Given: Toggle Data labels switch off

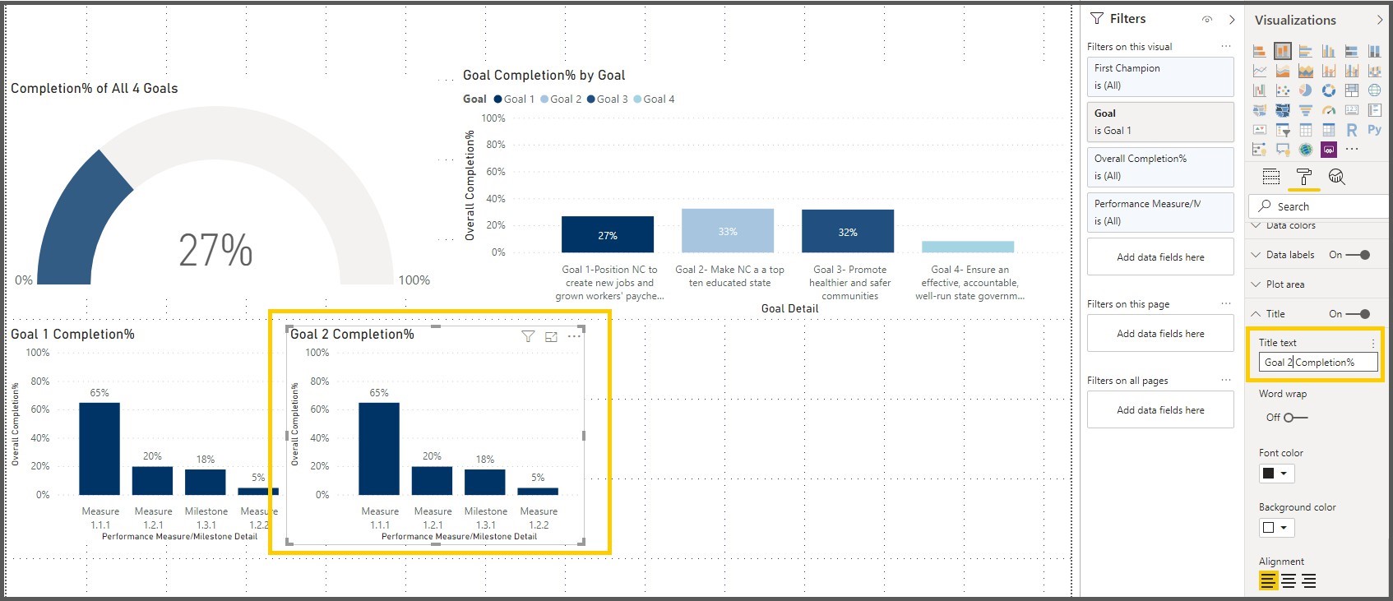Looking at the screenshot, I should 1358,255.
